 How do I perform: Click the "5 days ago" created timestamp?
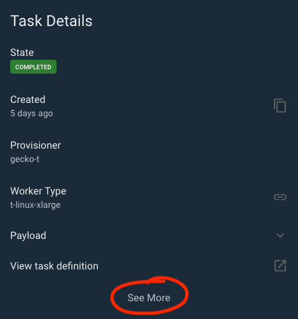[32, 113]
